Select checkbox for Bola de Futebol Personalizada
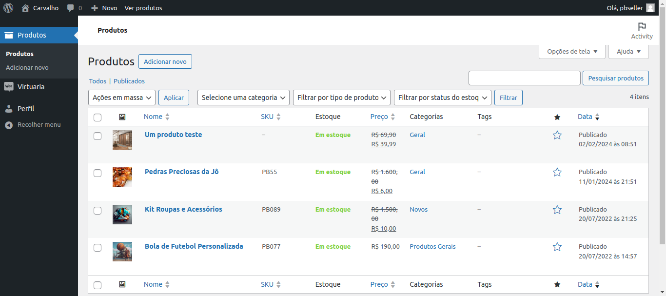This screenshot has width=666, height=296. (98, 248)
